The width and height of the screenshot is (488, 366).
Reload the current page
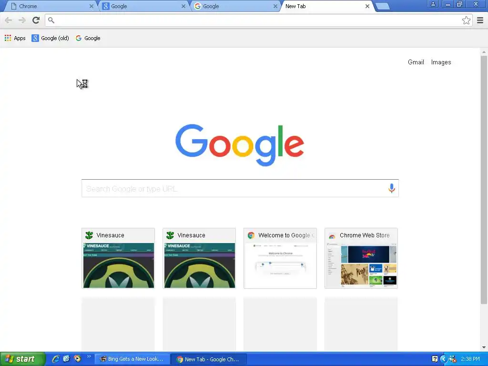(x=36, y=20)
